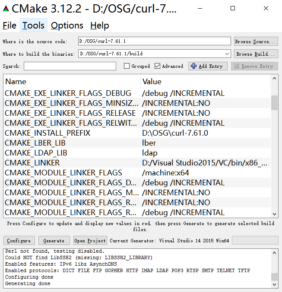Screen dimensions: 282x292
Task: Click the ldap value cell
Action: coord(150,153)
